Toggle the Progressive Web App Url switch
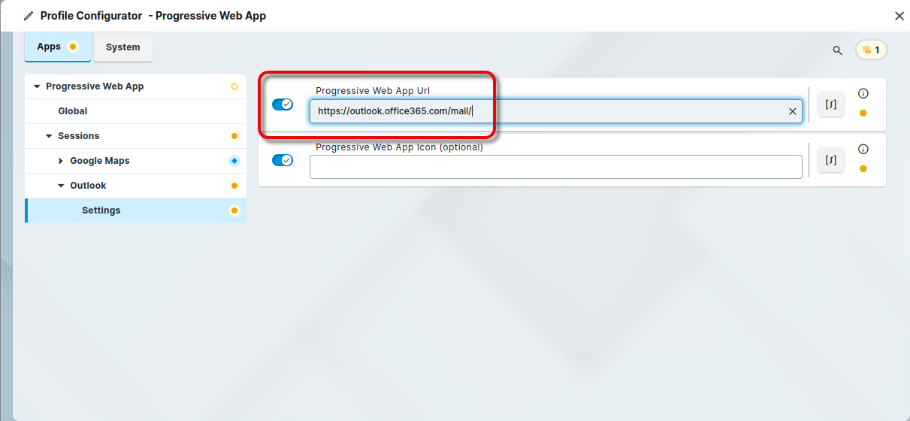The height and width of the screenshot is (421, 910). coord(283,104)
